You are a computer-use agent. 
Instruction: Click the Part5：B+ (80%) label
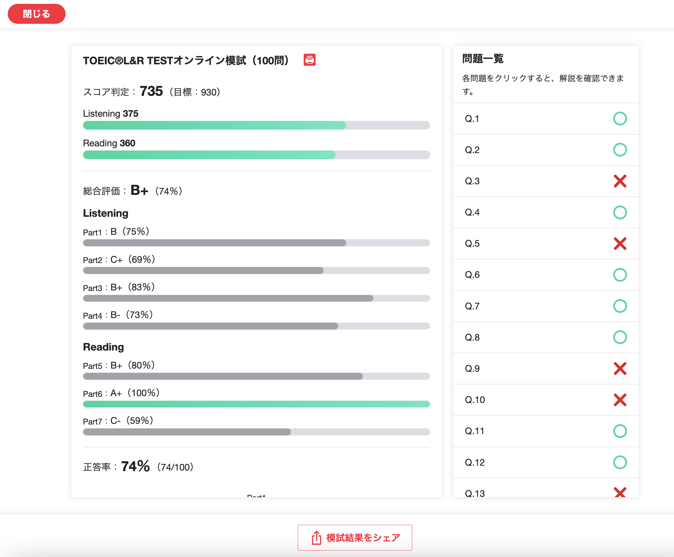[119, 365]
